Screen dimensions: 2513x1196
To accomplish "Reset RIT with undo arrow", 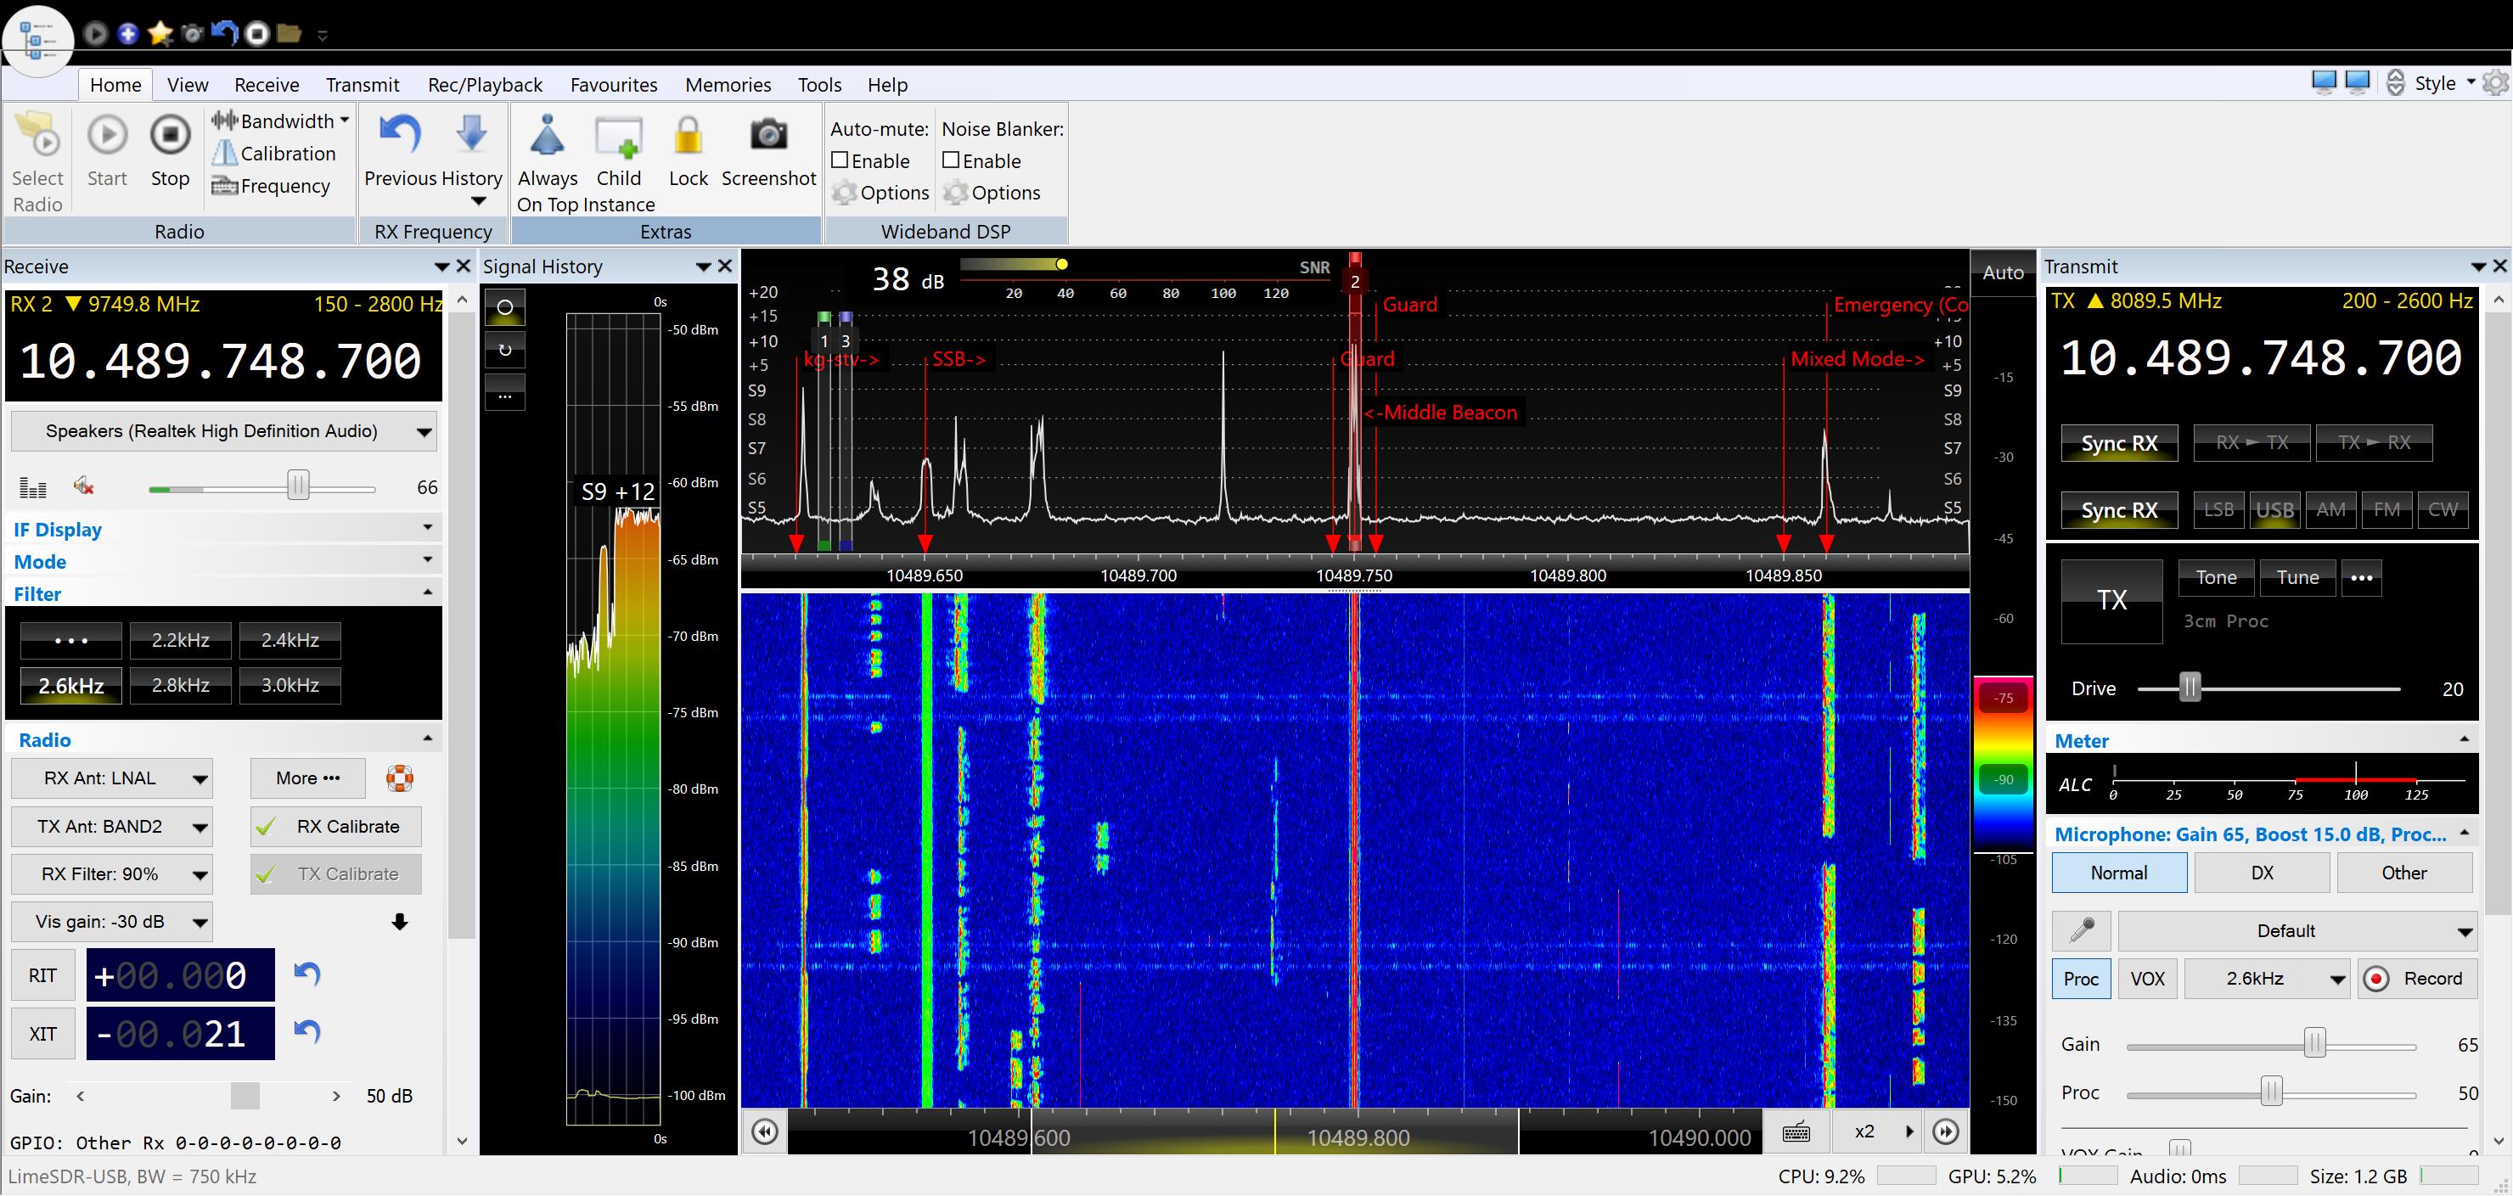I will point(307,974).
